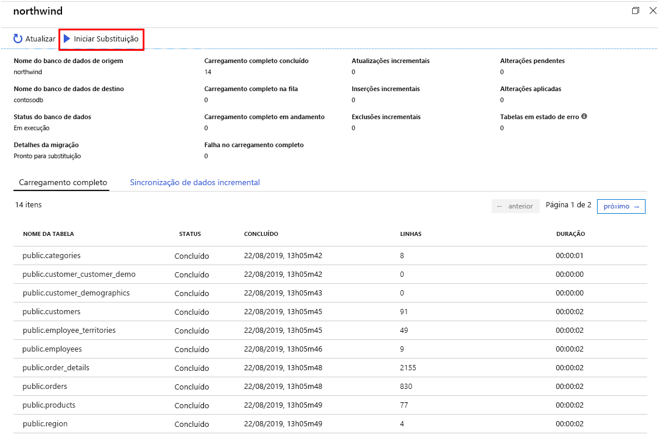Select public.customers table name
This screenshot has width=659, height=445.
[x=51, y=311]
